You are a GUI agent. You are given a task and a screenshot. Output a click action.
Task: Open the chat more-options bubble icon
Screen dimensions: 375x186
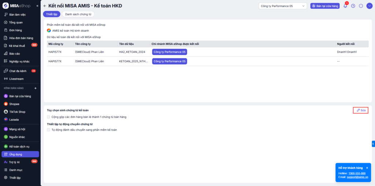pos(361,6)
